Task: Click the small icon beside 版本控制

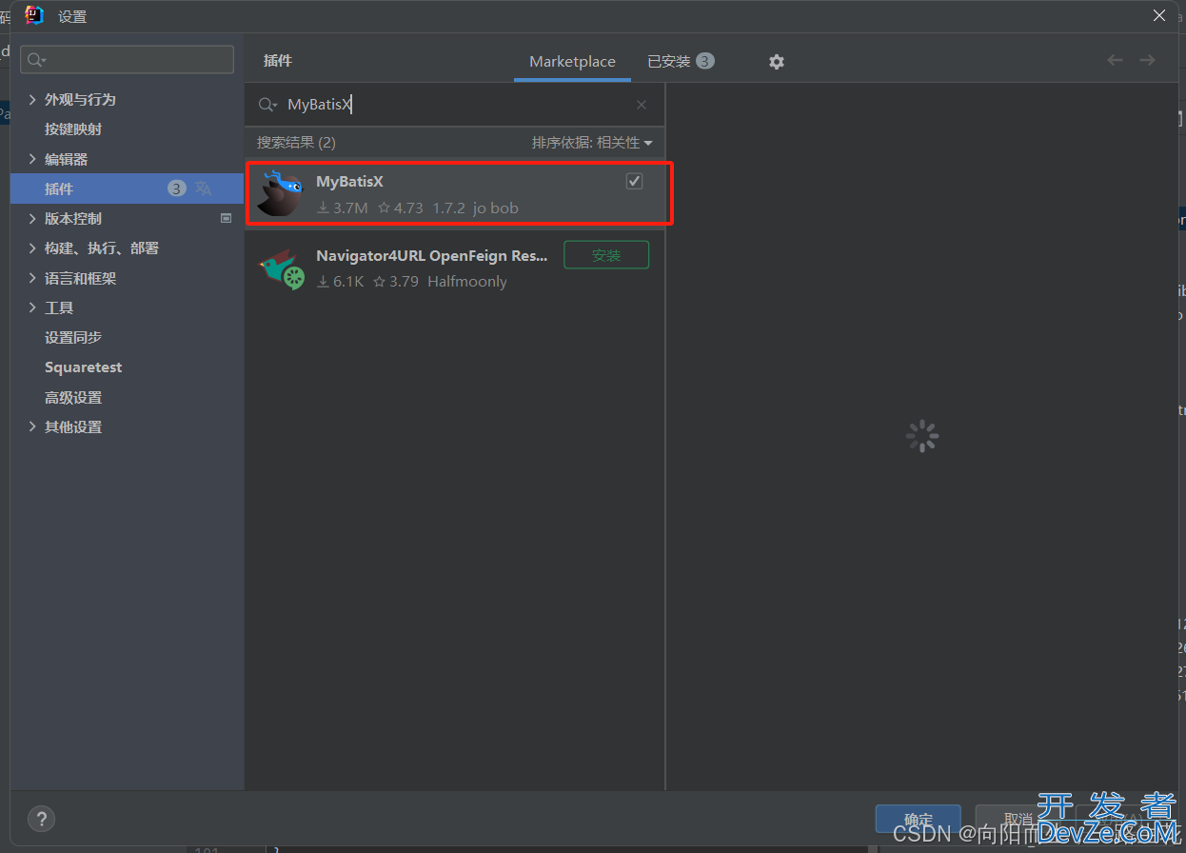Action: pyautogui.click(x=227, y=218)
